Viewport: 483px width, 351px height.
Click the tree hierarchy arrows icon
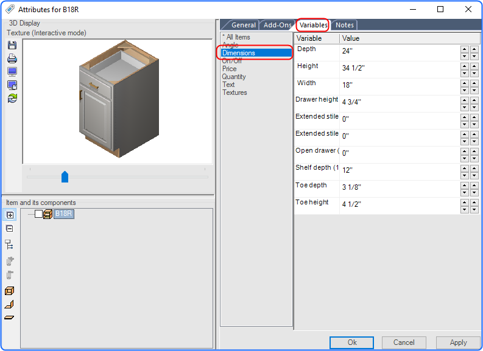click(x=9, y=245)
